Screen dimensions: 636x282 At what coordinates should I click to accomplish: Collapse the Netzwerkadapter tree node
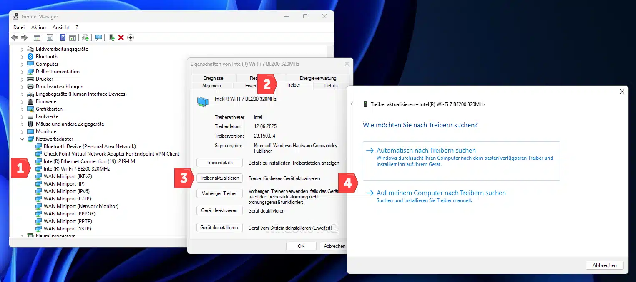23,139
